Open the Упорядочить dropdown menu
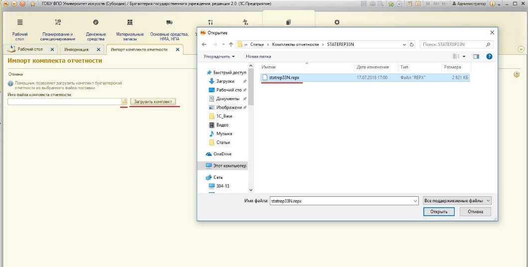 (x=219, y=56)
